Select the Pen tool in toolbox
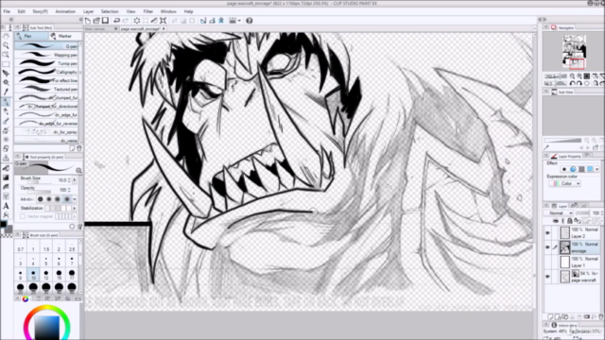 tap(6, 102)
